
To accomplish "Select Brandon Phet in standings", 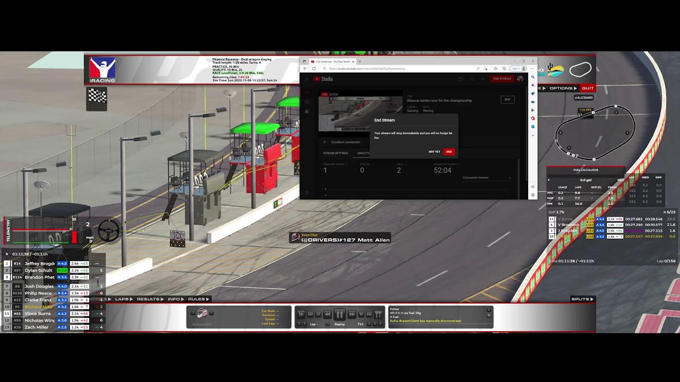I will coord(40,277).
